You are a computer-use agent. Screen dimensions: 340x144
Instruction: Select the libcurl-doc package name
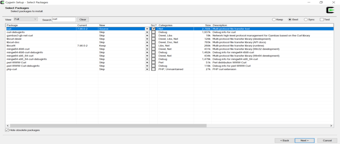(x=13, y=42)
